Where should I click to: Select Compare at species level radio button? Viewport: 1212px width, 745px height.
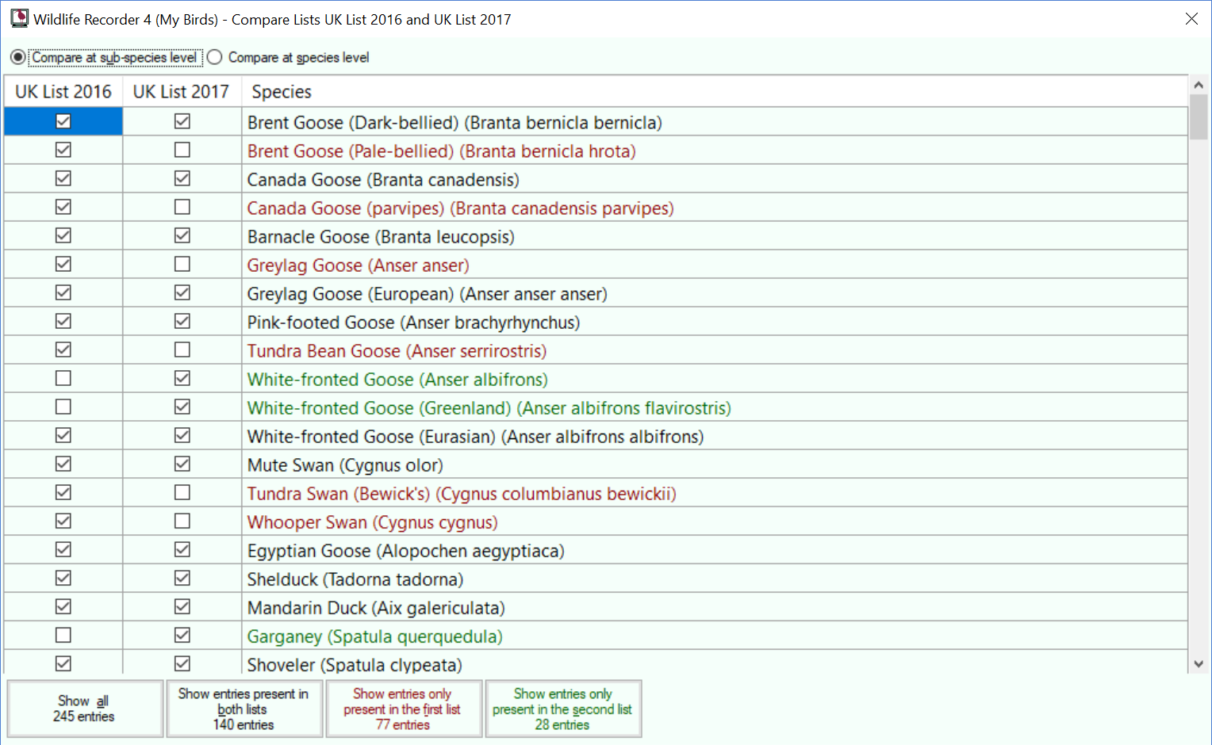(x=214, y=57)
